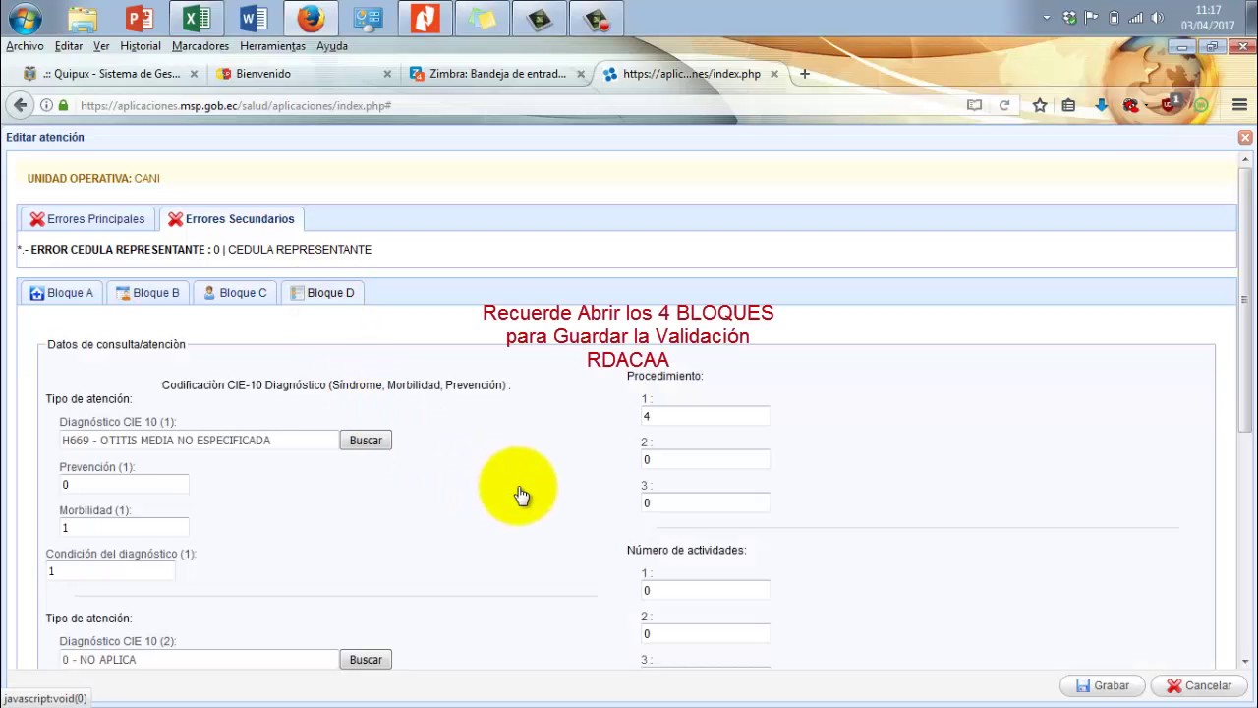This screenshot has width=1258, height=708.
Task: Click Buscar next to Diagnóstico CIE 10 (2)
Action: click(x=366, y=660)
